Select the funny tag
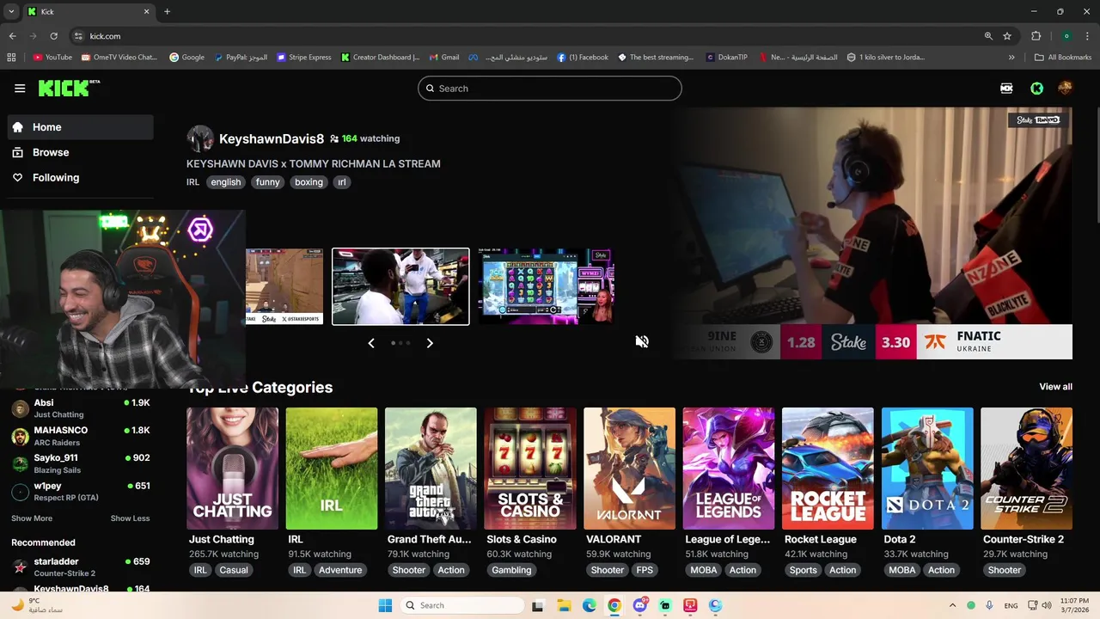This screenshot has width=1100, height=619. 268,182
